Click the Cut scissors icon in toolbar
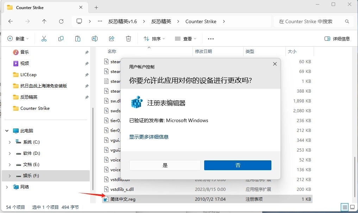The height and width of the screenshot is (213, 358). 44,39
